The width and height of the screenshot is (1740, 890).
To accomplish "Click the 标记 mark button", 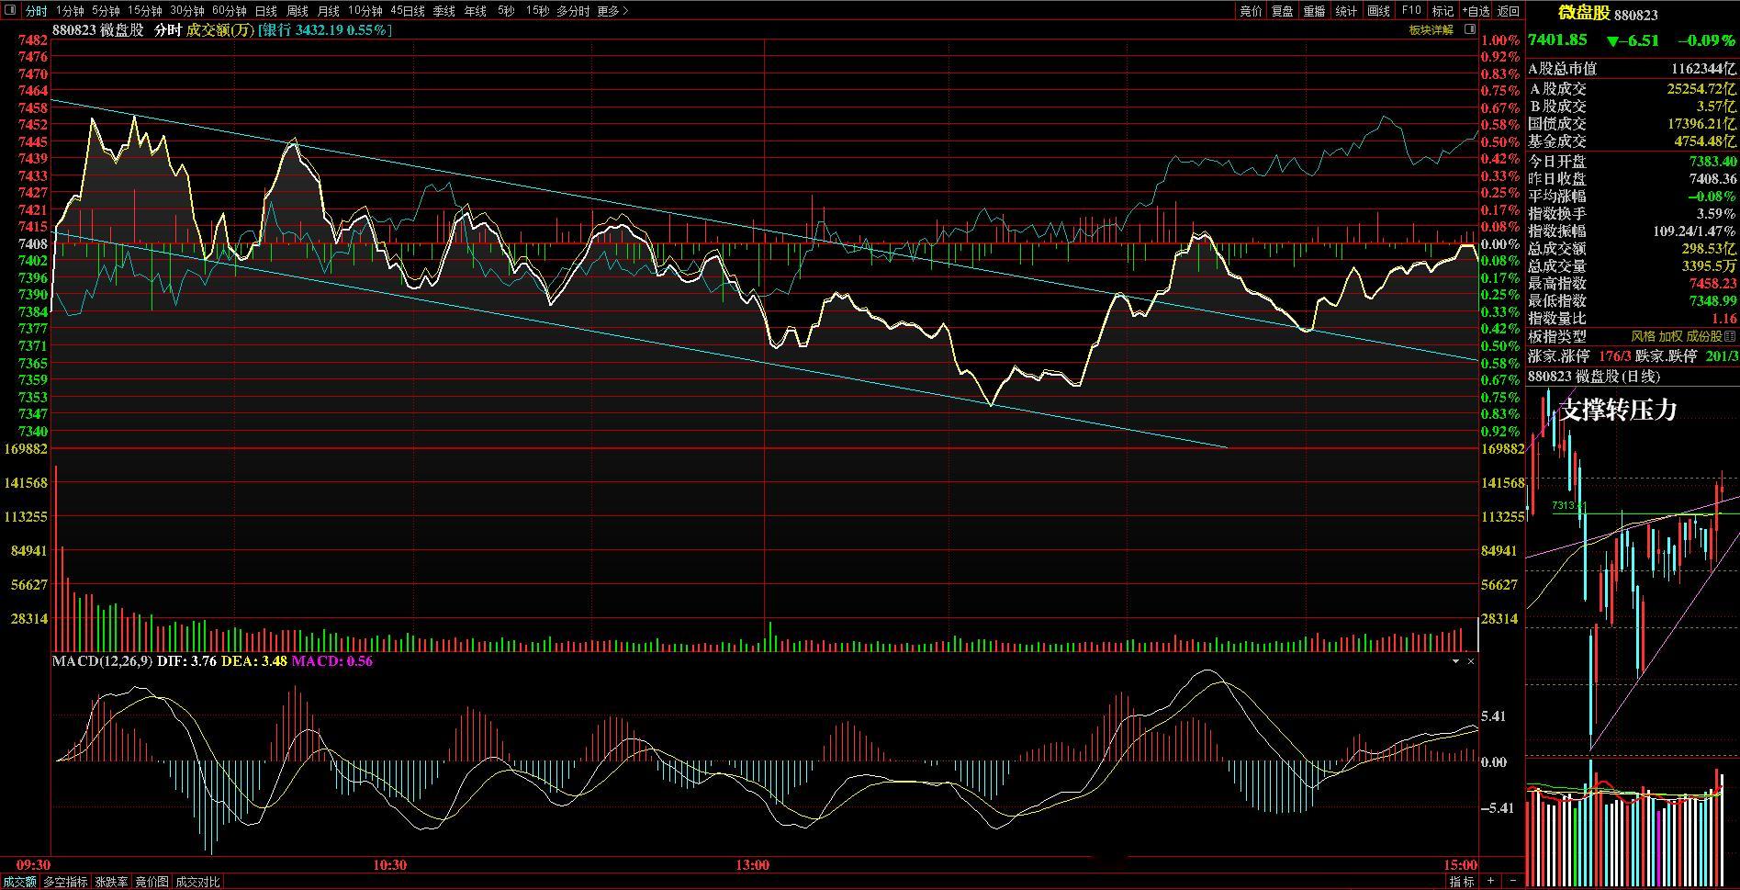I will click(1443, 11).
